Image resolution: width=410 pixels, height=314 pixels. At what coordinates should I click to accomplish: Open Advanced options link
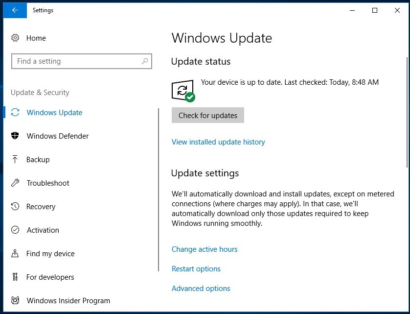[201, 289]
